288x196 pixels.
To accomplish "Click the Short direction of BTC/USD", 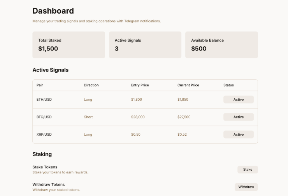I will click(x=88, y=117).
